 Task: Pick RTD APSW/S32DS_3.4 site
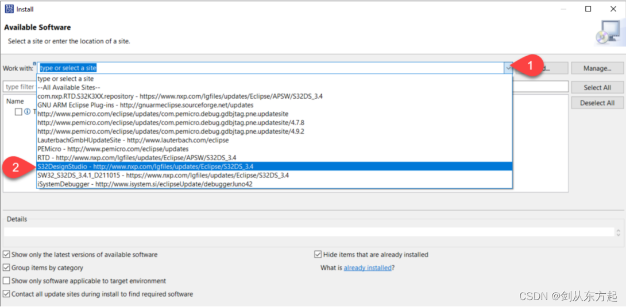point(274,157)
